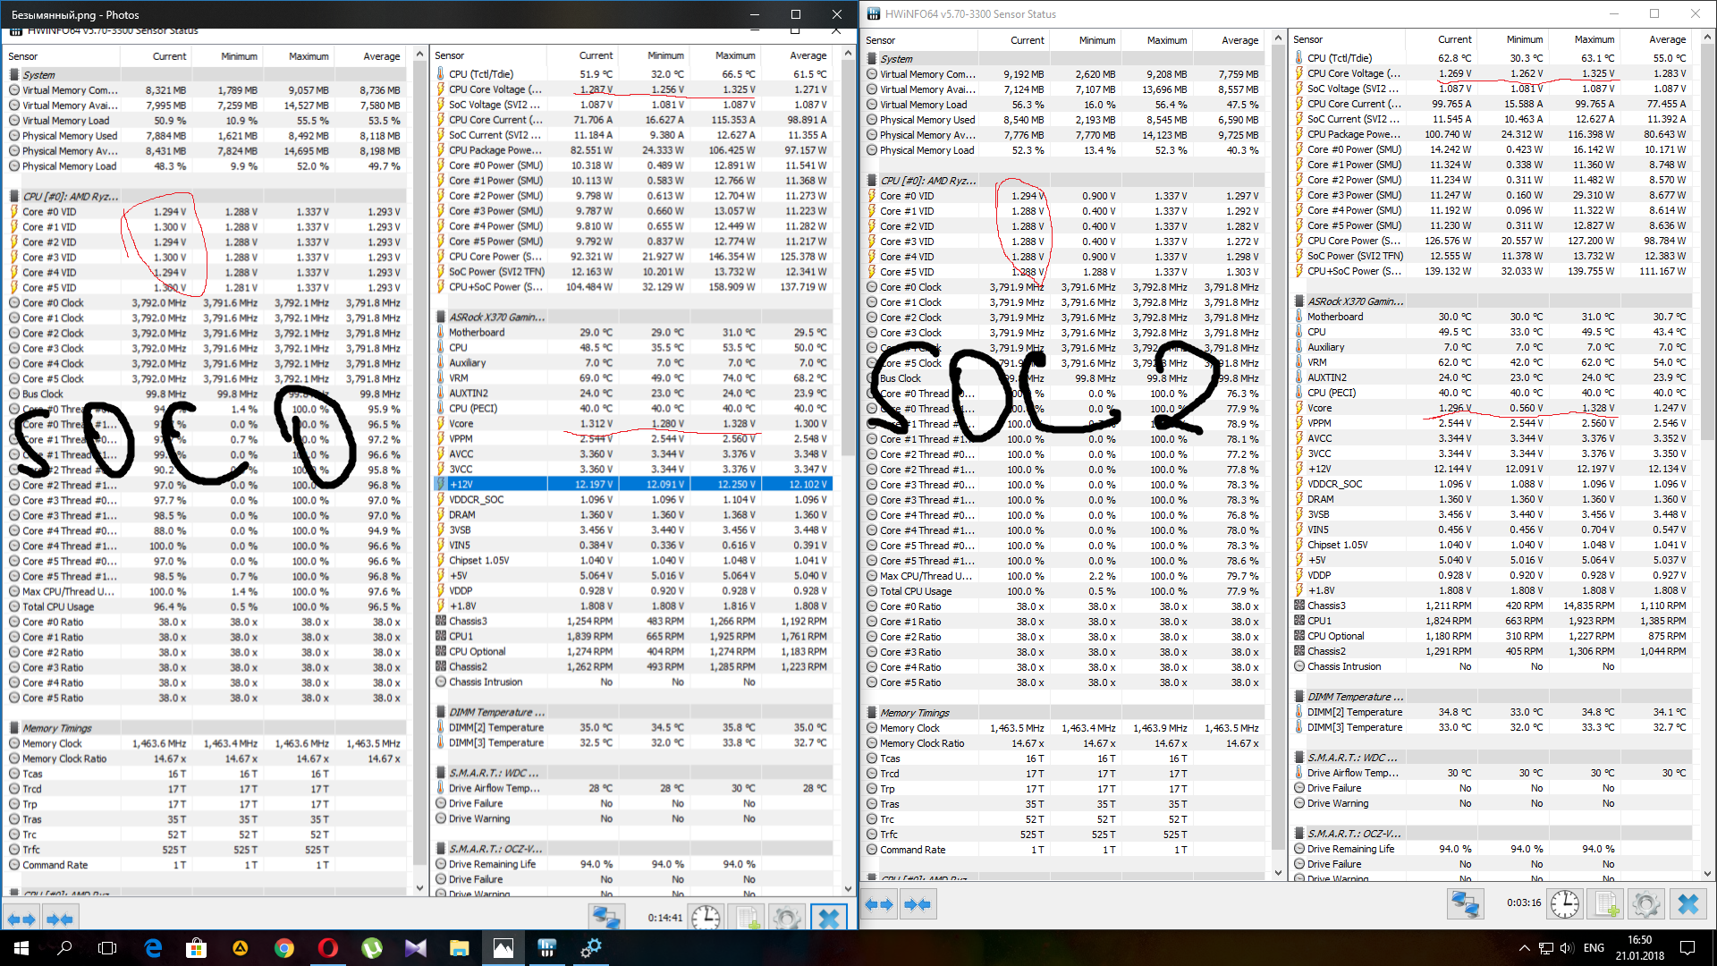Click expand-columns arrows in right HWiNFO window
Screen dimensions: 1717x966
(x=877, y=904)
